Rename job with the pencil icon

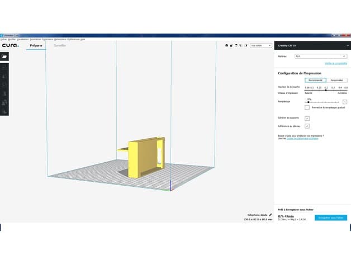[x=271, y=215]
